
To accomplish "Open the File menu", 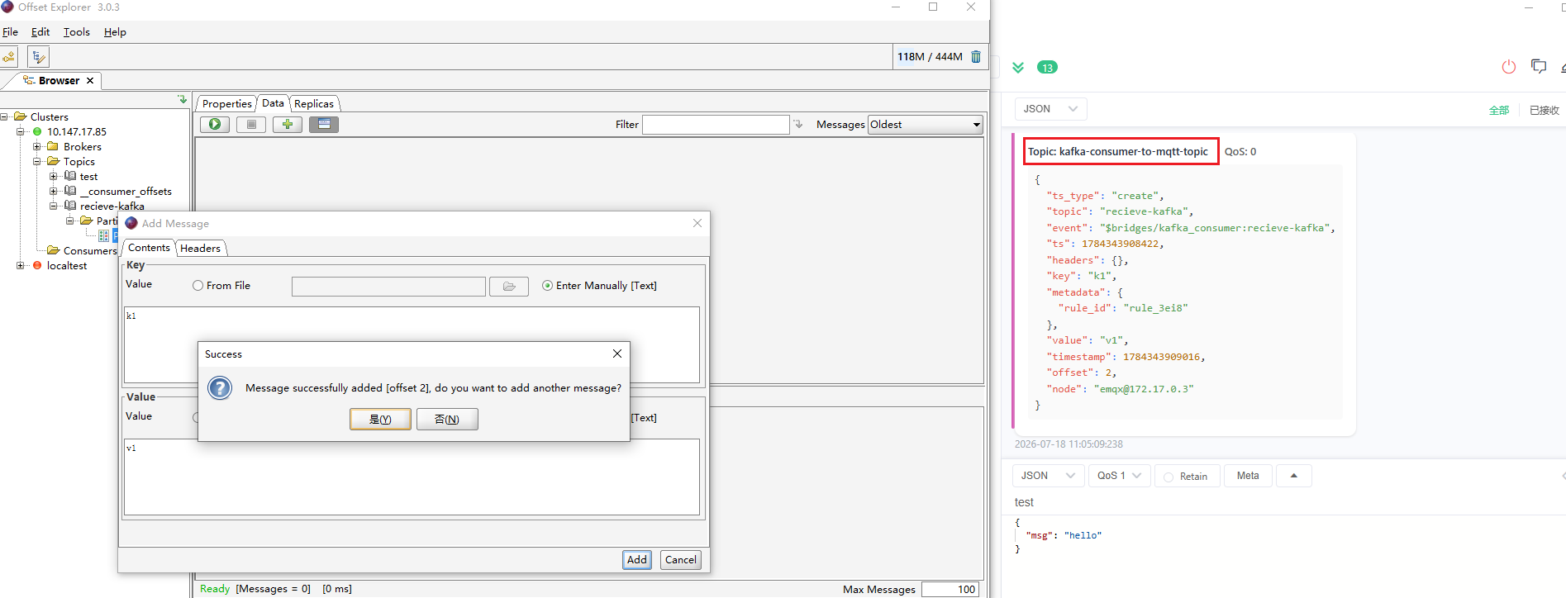I will click(10, 32).
